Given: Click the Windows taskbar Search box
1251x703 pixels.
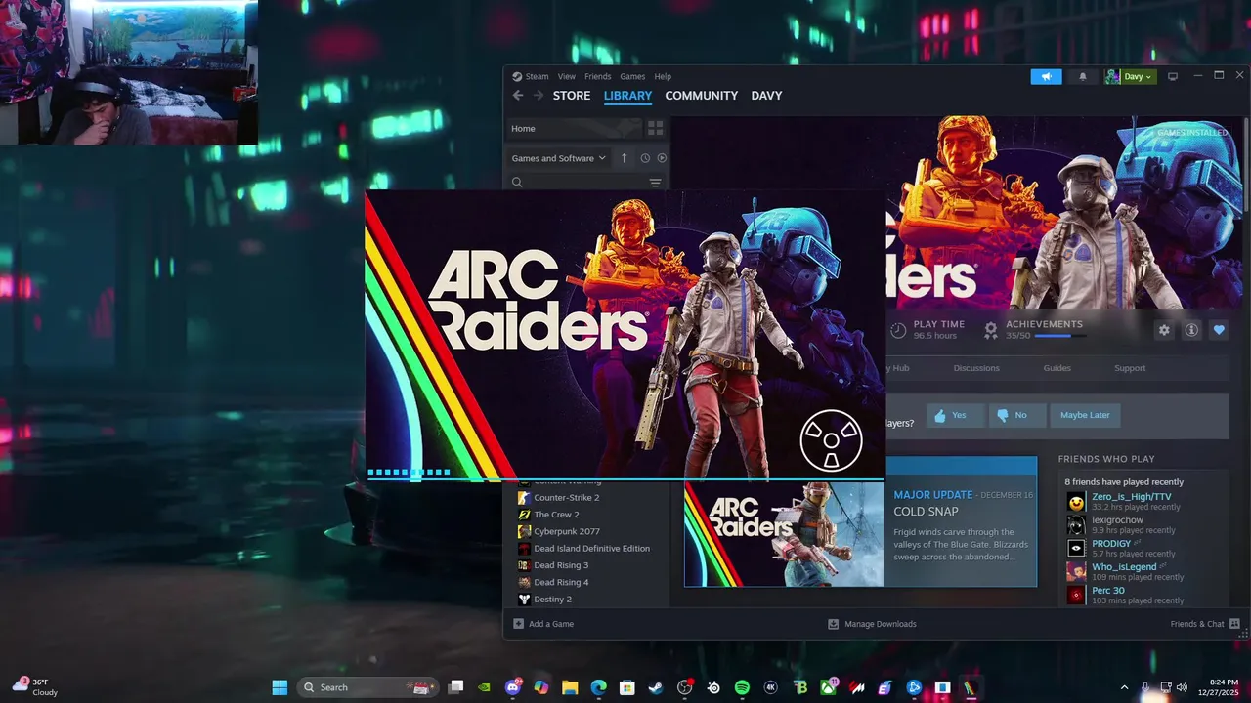Looking at the screenshot, I should [367, 687].
